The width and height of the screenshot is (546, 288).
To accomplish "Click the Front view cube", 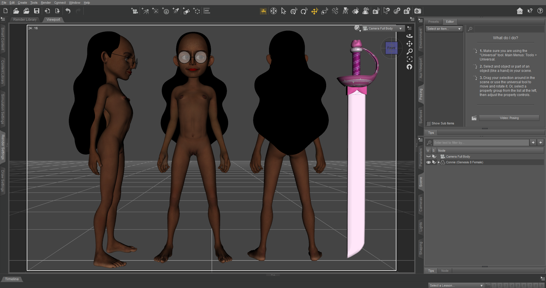I will pos(391,48).
